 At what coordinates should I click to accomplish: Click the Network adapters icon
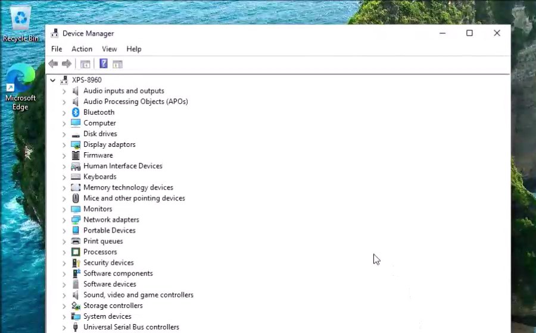(76, 220)
